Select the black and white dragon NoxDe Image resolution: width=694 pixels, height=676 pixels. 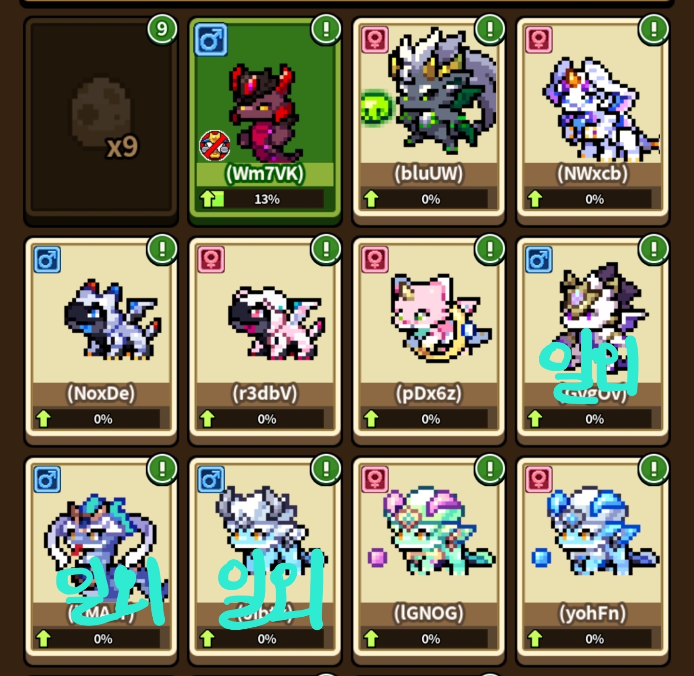pyautogui.click(x=101, y=340)
